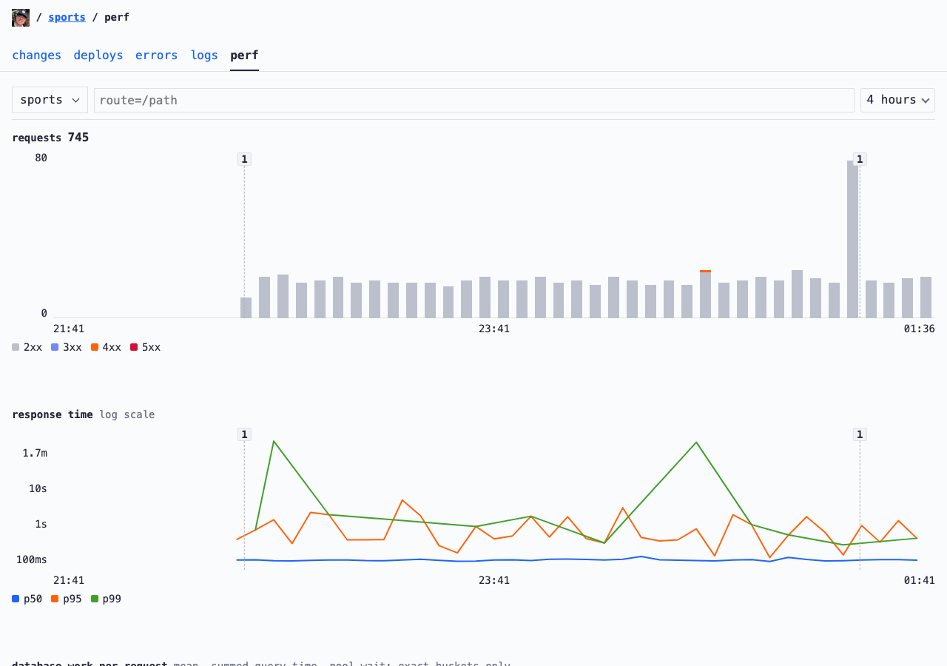Click the second deploy marker in response time chart

[860, 434]
